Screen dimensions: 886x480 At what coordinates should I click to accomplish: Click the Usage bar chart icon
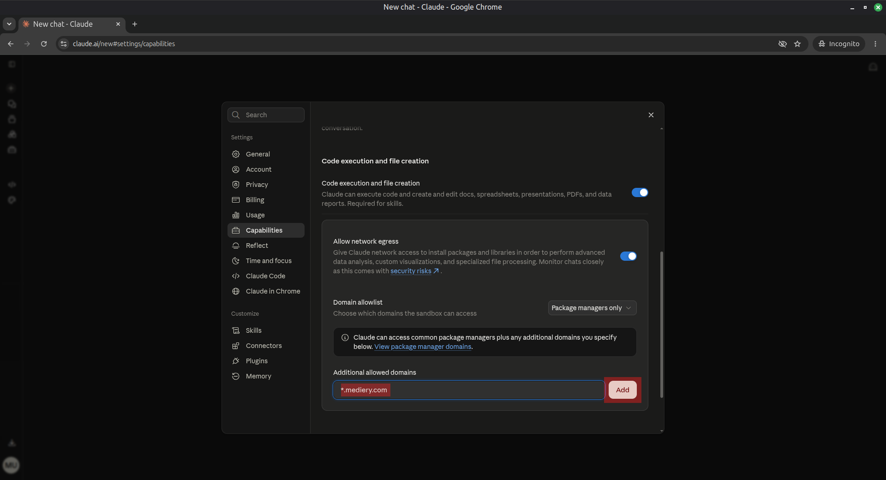pyautogui.click(x=236, y=215)
